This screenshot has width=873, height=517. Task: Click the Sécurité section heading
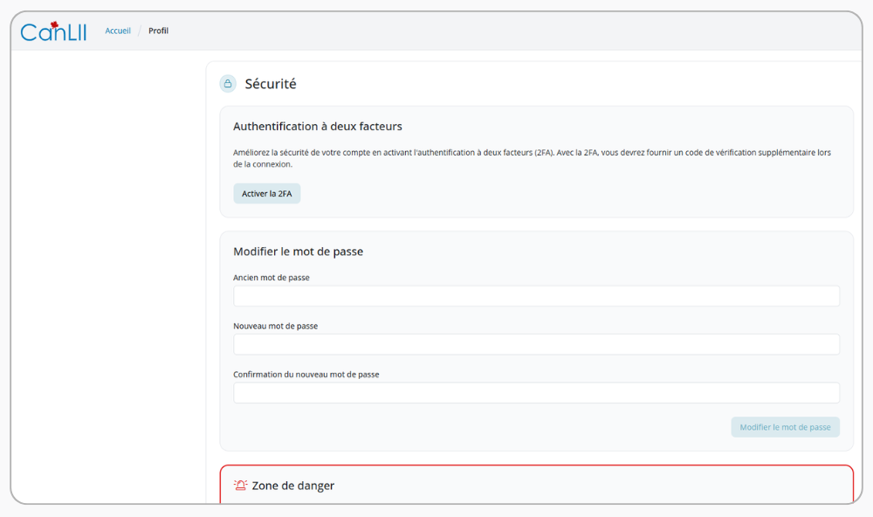(271, 84)
